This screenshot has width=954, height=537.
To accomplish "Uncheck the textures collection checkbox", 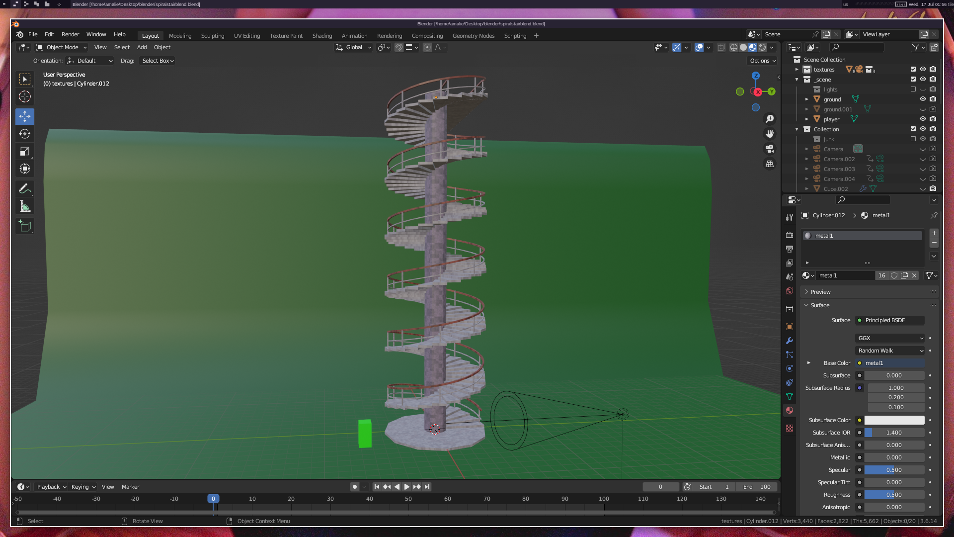I will point(913,69).
